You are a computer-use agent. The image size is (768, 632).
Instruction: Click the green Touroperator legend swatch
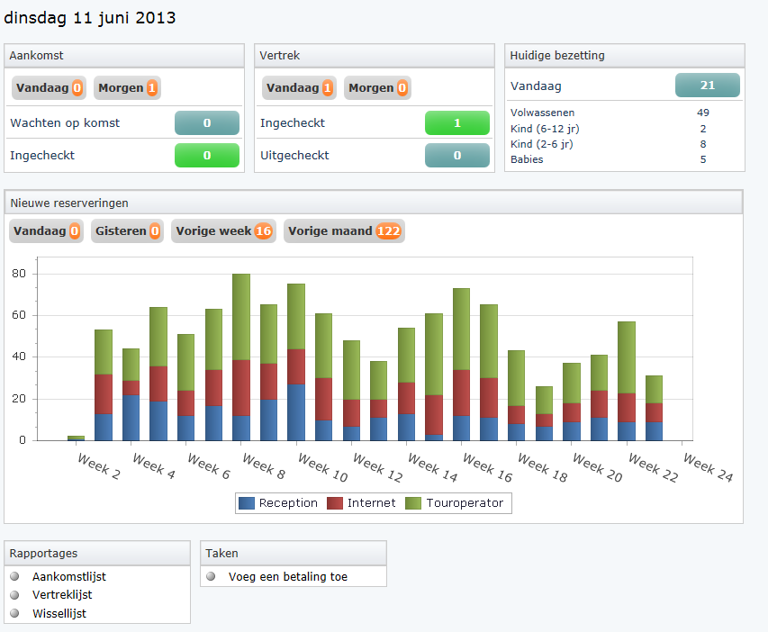(x=414, y=503)
